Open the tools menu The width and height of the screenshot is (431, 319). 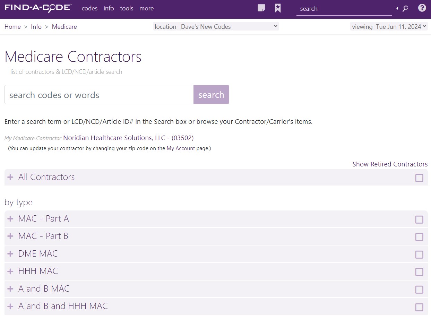(x=127, y=8)
